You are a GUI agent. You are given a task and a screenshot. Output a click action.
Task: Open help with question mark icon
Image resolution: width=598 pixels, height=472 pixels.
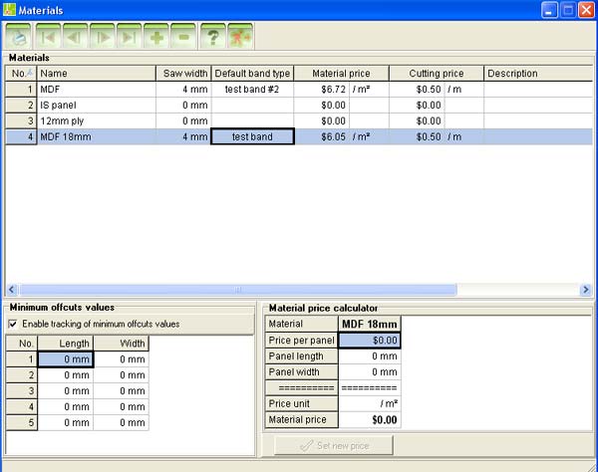pyautogui.click(x=213, y=36)
